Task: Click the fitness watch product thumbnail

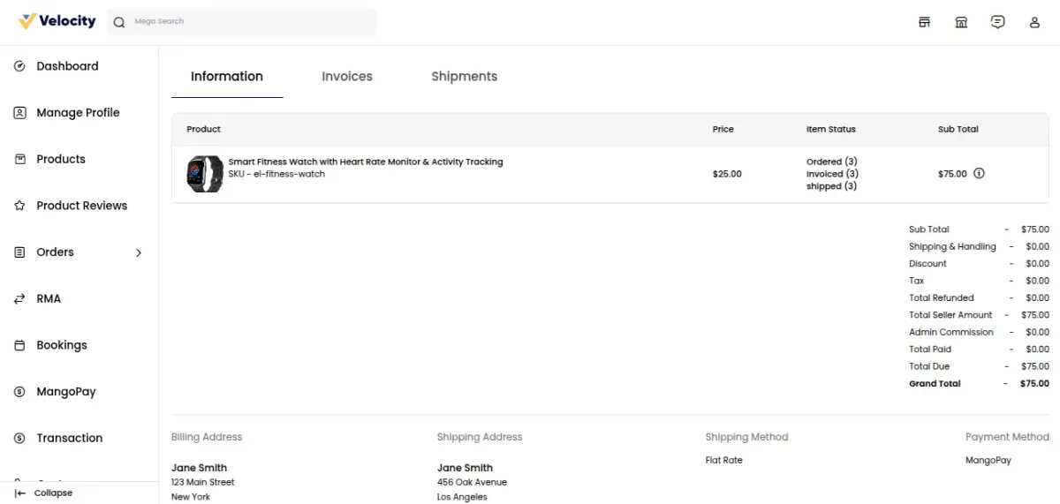Action: (x=204, y=174)
